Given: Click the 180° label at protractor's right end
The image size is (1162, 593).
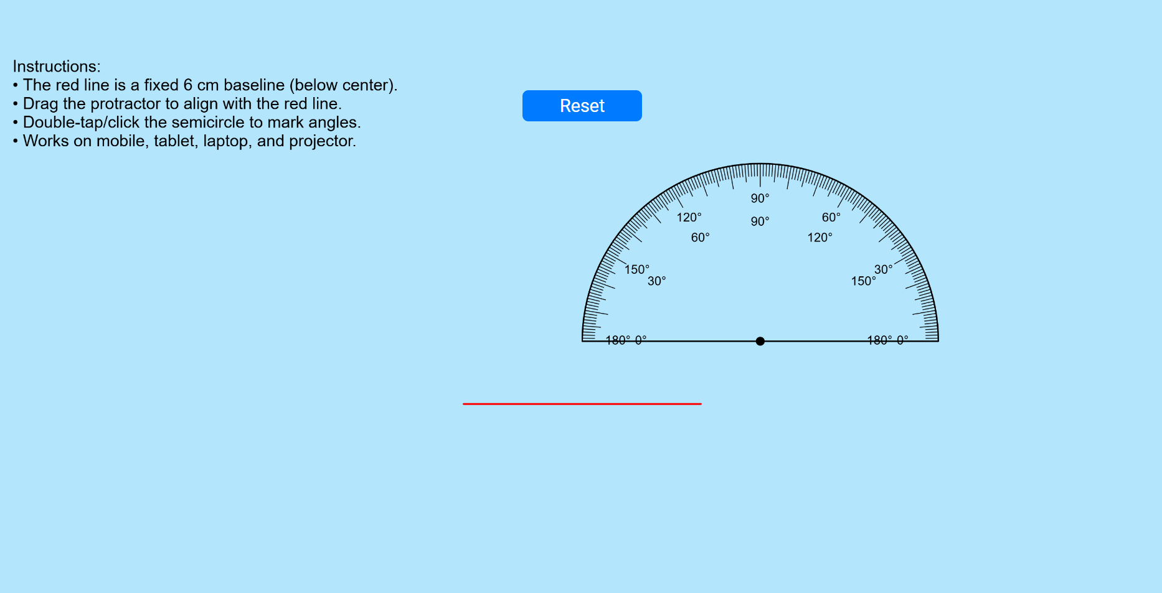Looking at the screenshot, I should 879,340.
